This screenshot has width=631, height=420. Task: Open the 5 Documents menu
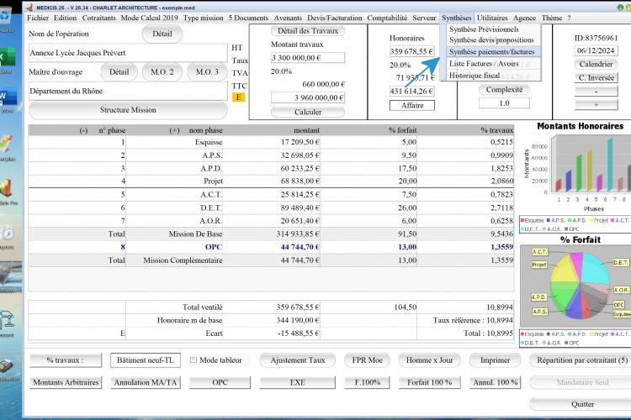point(248,18)
